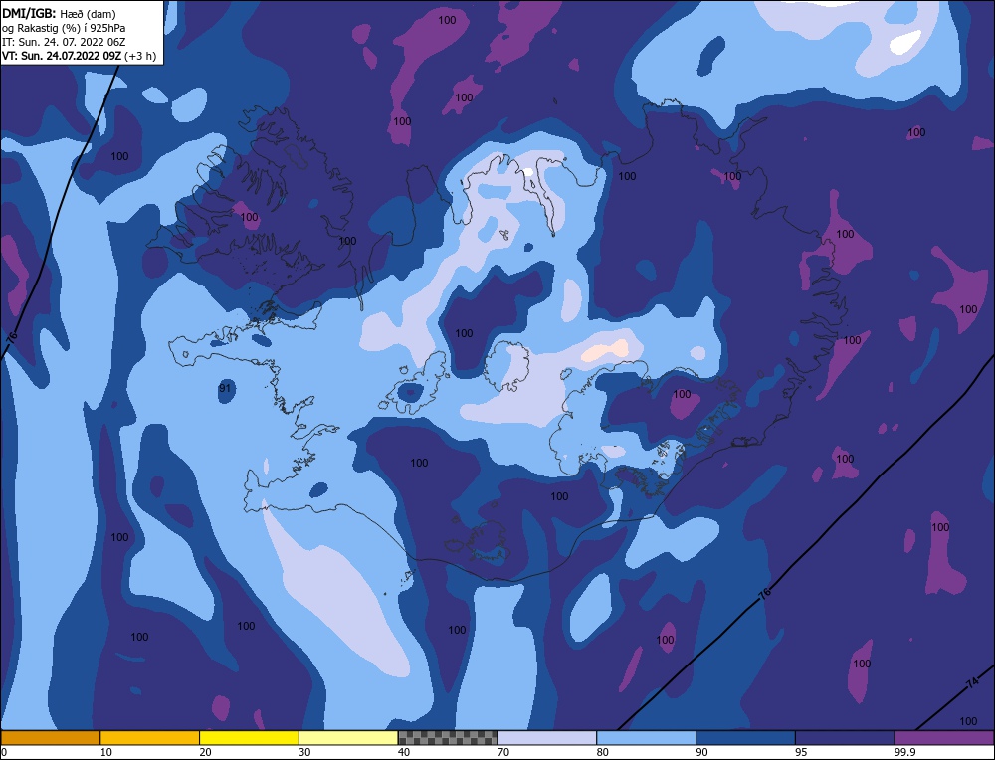Click the 'DMI/IGB: Hæð (dam)' title line
Viewport: 995px width, 760px height.
59,13
